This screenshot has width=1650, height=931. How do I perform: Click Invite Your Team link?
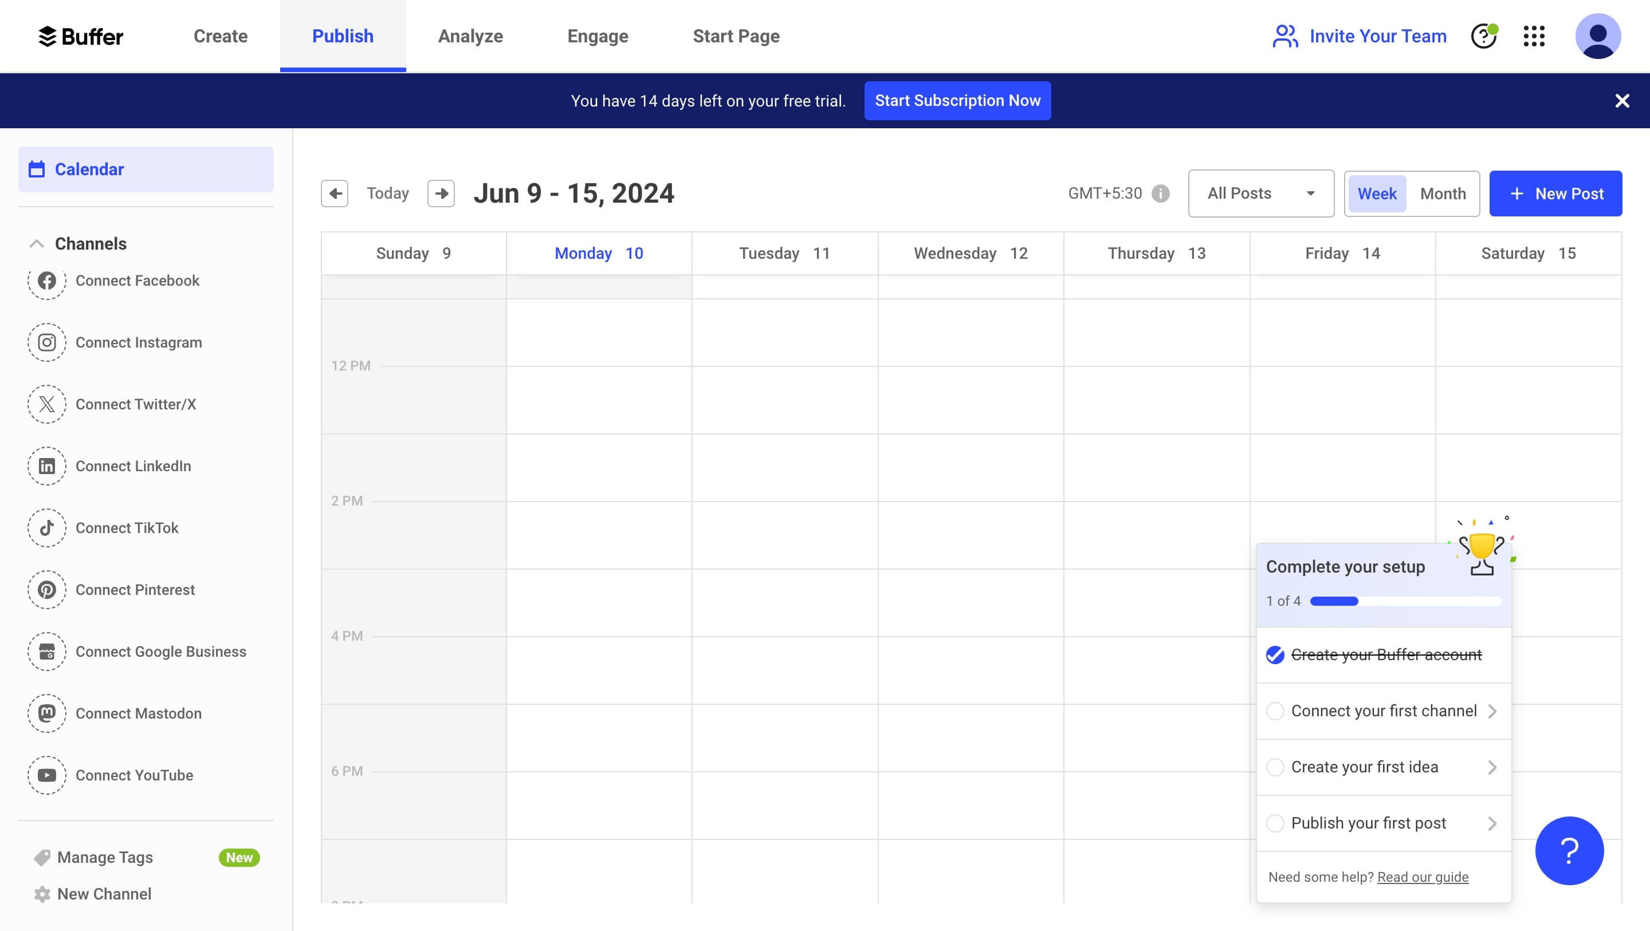(1378, 36)
